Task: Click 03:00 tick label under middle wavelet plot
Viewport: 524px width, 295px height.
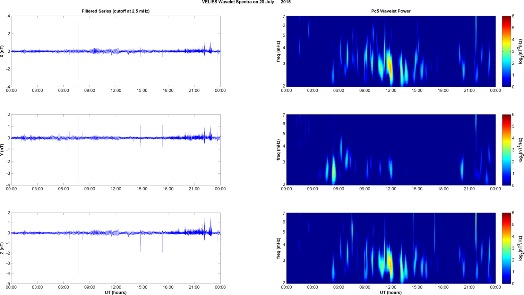Action: click(312, 189)
